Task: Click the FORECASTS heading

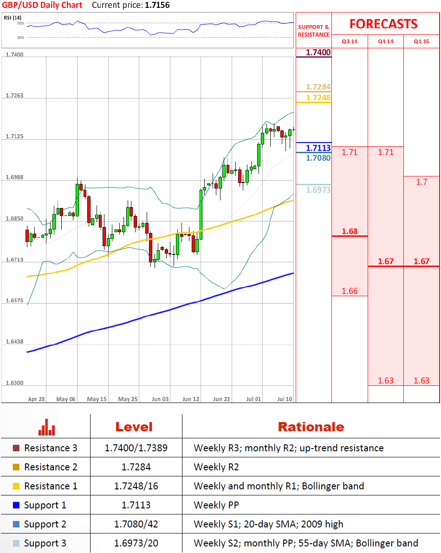Action: [x=383, y=24]
